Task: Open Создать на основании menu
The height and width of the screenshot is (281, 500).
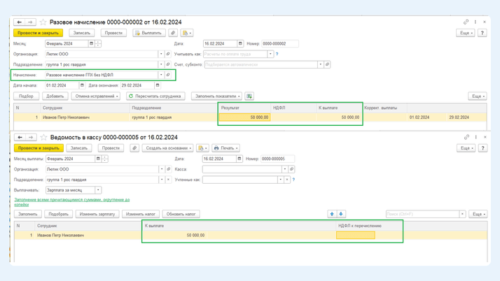Action: click(168, 148)
